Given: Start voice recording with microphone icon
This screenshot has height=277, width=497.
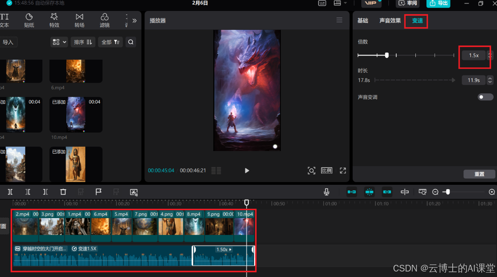Looking at the screenshot, I should 326,192.
